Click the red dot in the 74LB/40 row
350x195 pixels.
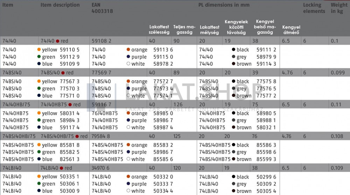click(61, 168)
